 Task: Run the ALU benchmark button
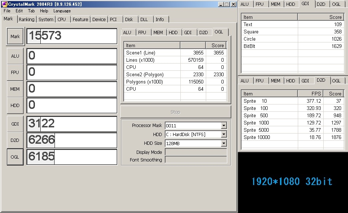click(x=15, y=56)
